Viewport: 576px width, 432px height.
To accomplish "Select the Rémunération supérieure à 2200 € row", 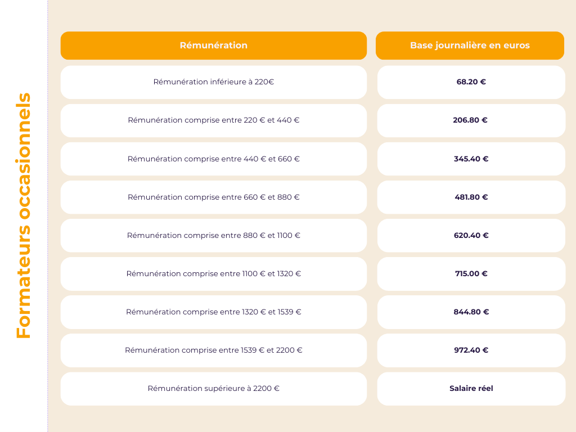I will [x=214, y=388].
